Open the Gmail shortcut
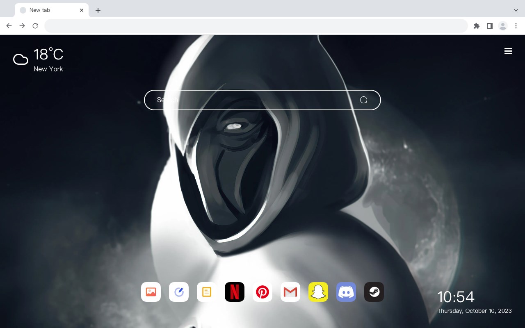Viewport: 525px width, 328px height. point(290,292)
